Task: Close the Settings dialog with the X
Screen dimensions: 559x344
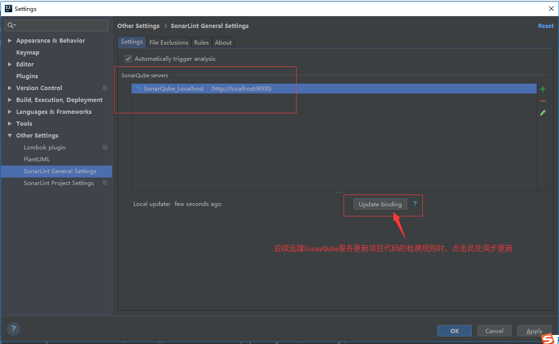Action: point(551,9)
